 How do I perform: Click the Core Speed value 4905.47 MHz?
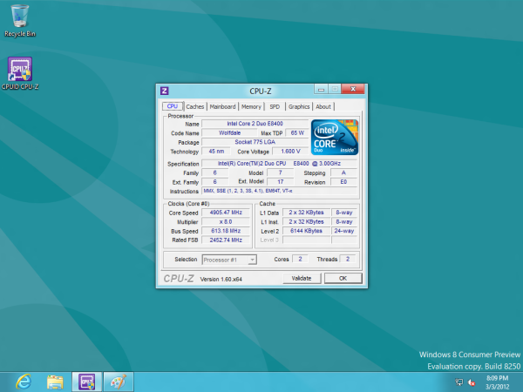[x=226, y=213]
